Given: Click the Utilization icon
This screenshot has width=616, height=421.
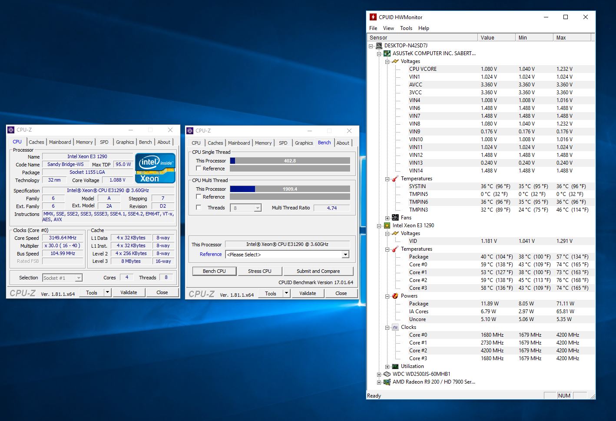Looking at the screenshot, I should pos(395,366).
